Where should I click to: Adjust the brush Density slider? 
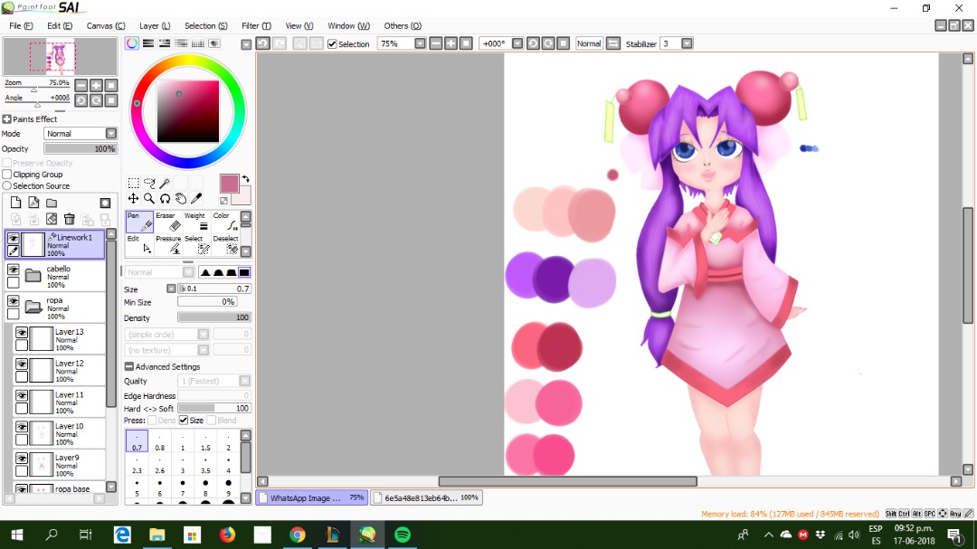point(214,317)
